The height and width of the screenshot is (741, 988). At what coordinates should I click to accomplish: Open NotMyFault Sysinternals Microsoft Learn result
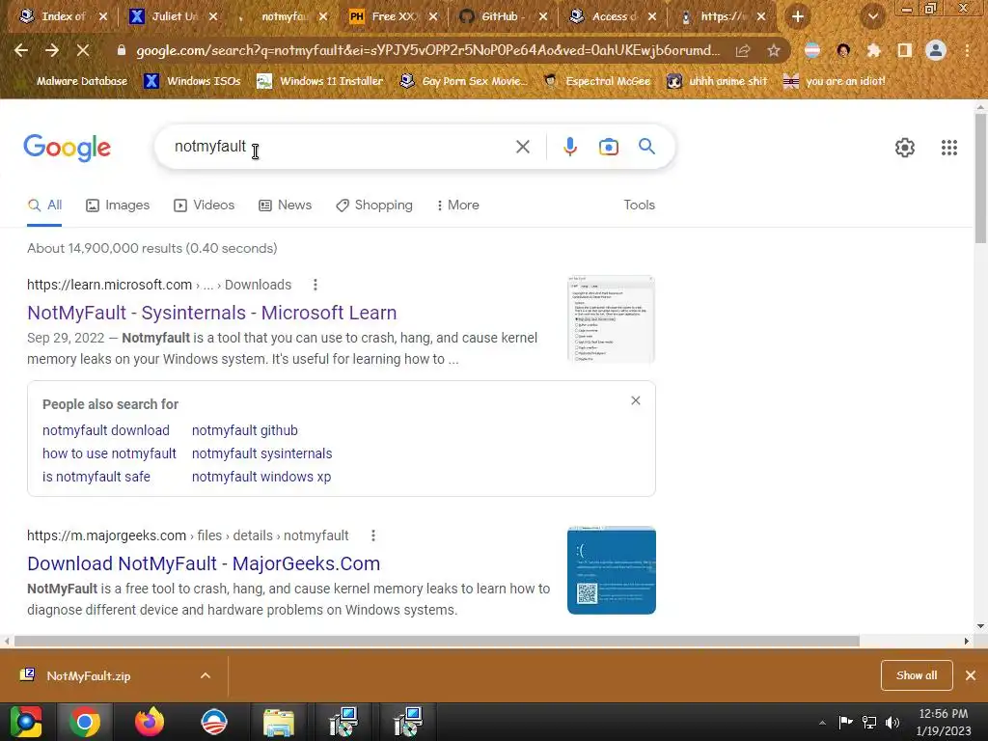211,313
